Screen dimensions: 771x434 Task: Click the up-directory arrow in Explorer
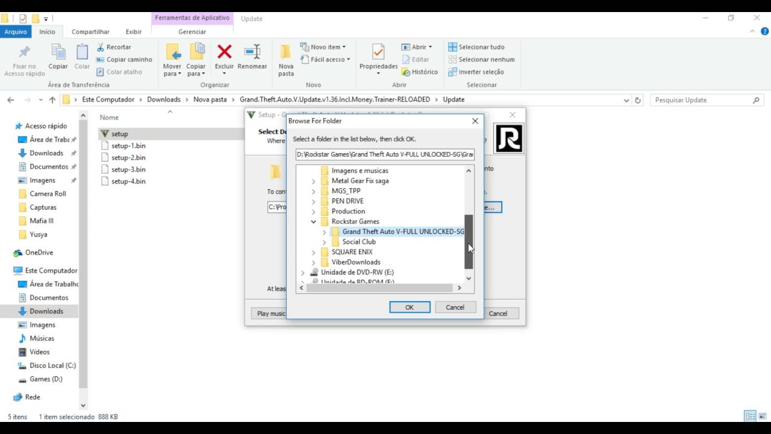(52, 100)
